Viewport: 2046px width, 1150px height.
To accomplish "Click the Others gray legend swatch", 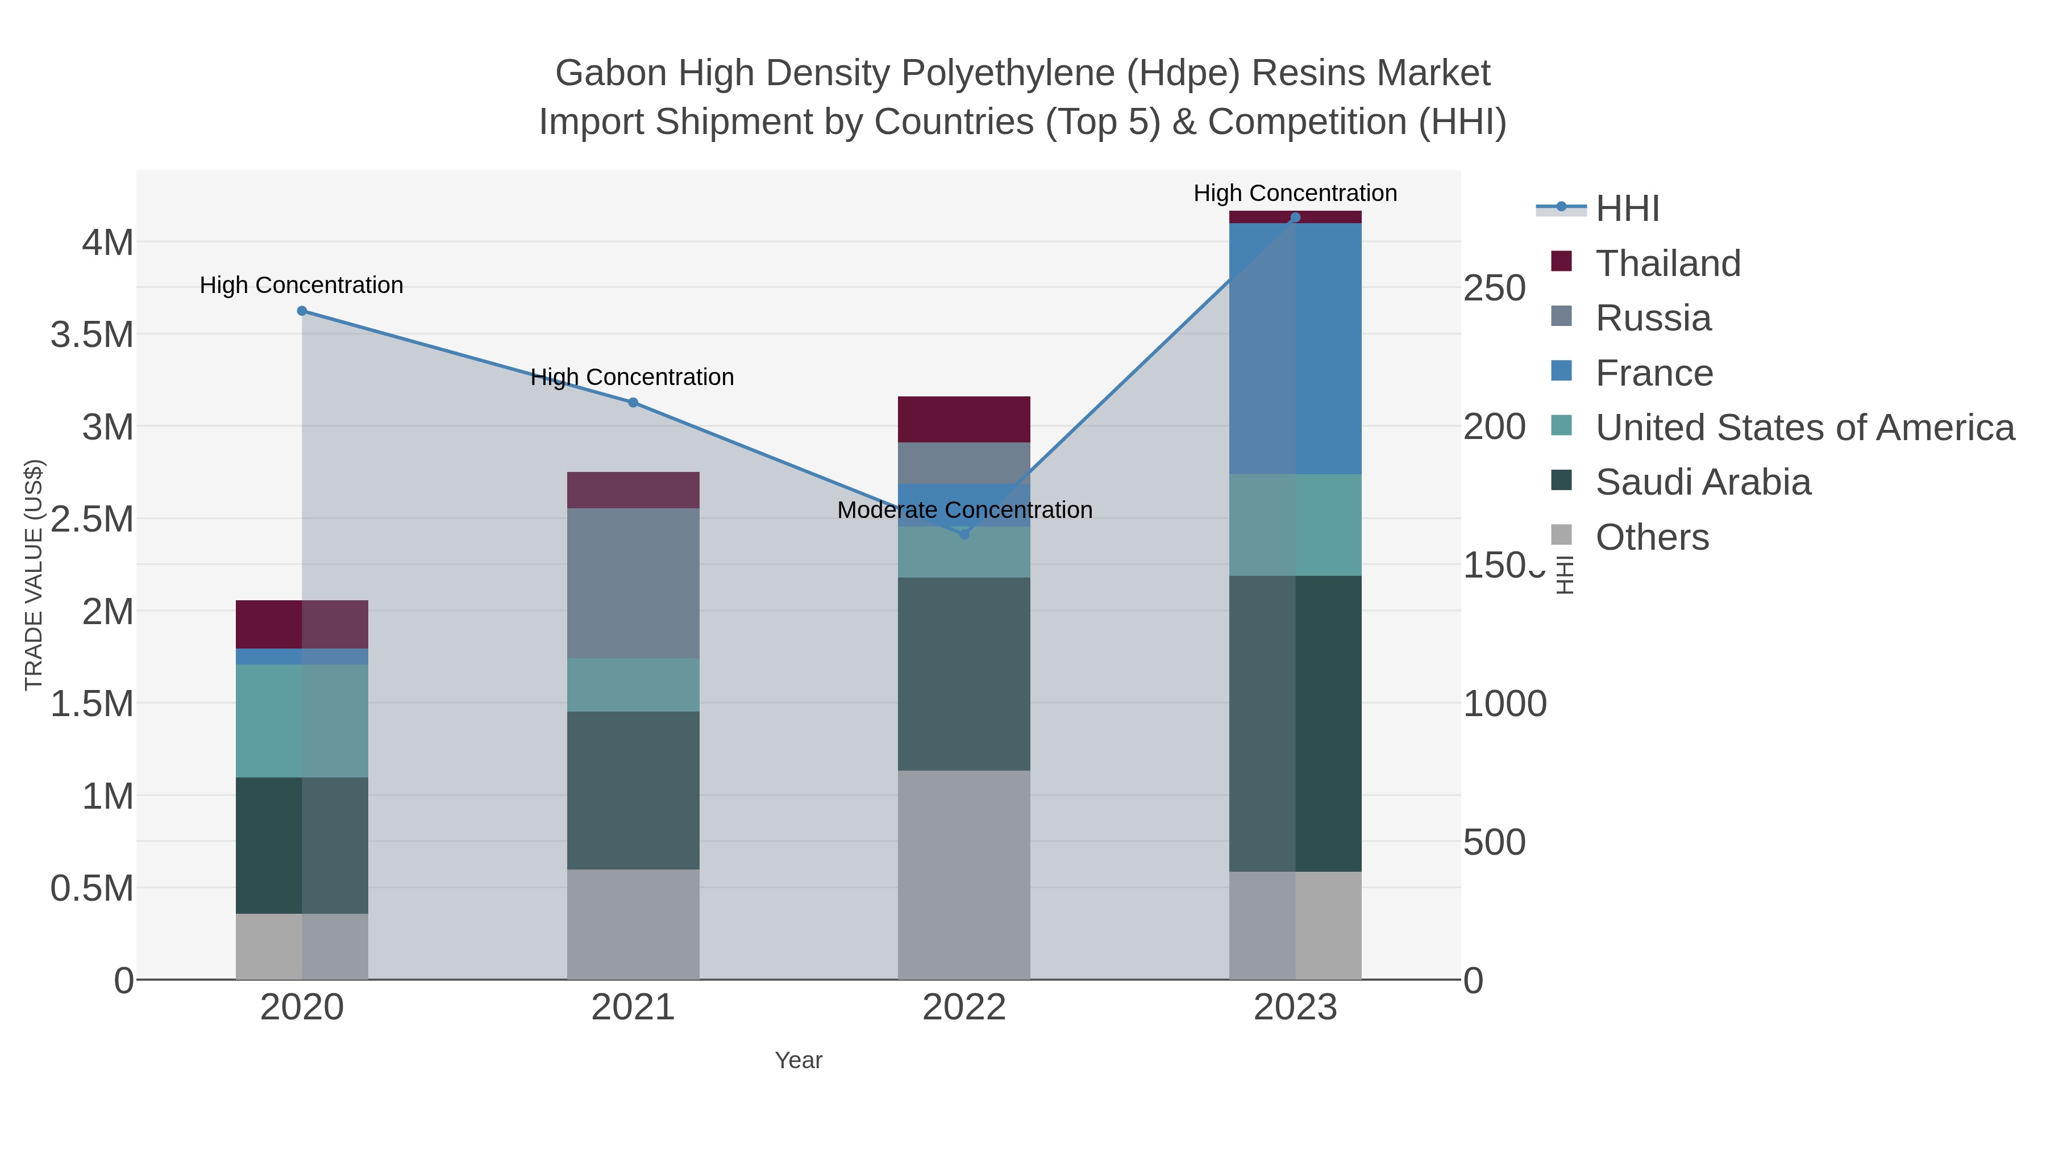I will (1562, 535).
